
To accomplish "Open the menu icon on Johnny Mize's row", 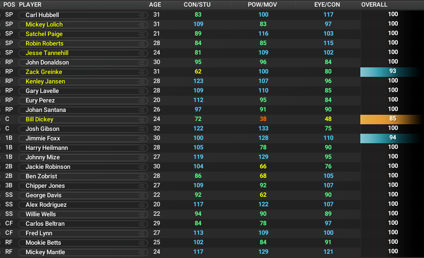I will pyautogui.click(x=141, y=157).
